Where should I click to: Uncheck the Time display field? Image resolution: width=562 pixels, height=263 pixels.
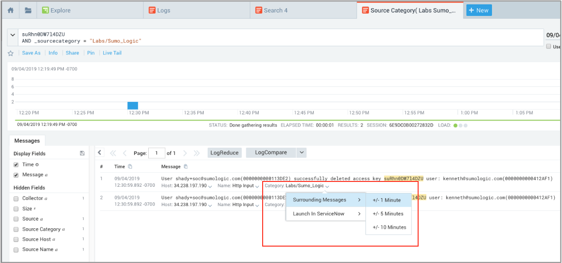[x=16, y=165]
